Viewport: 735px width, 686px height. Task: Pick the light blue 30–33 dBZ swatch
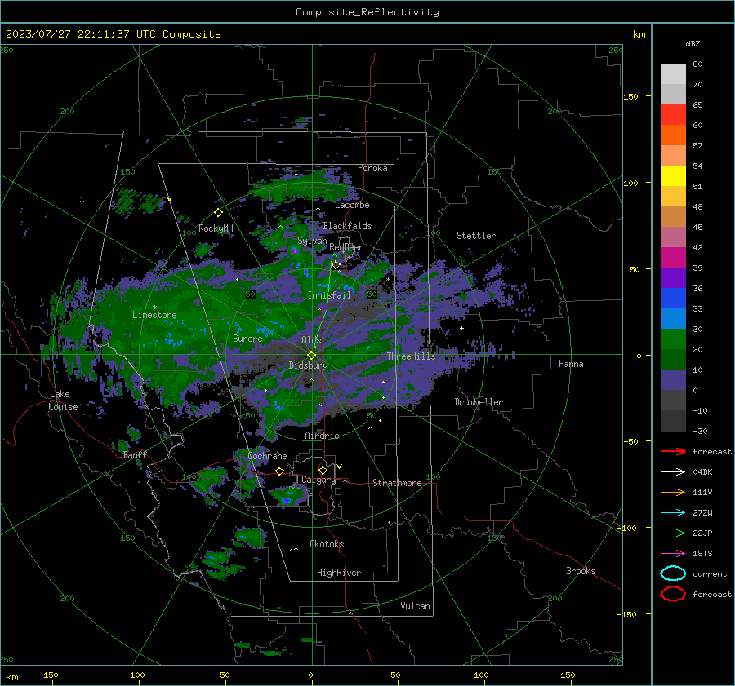(673, 318)
